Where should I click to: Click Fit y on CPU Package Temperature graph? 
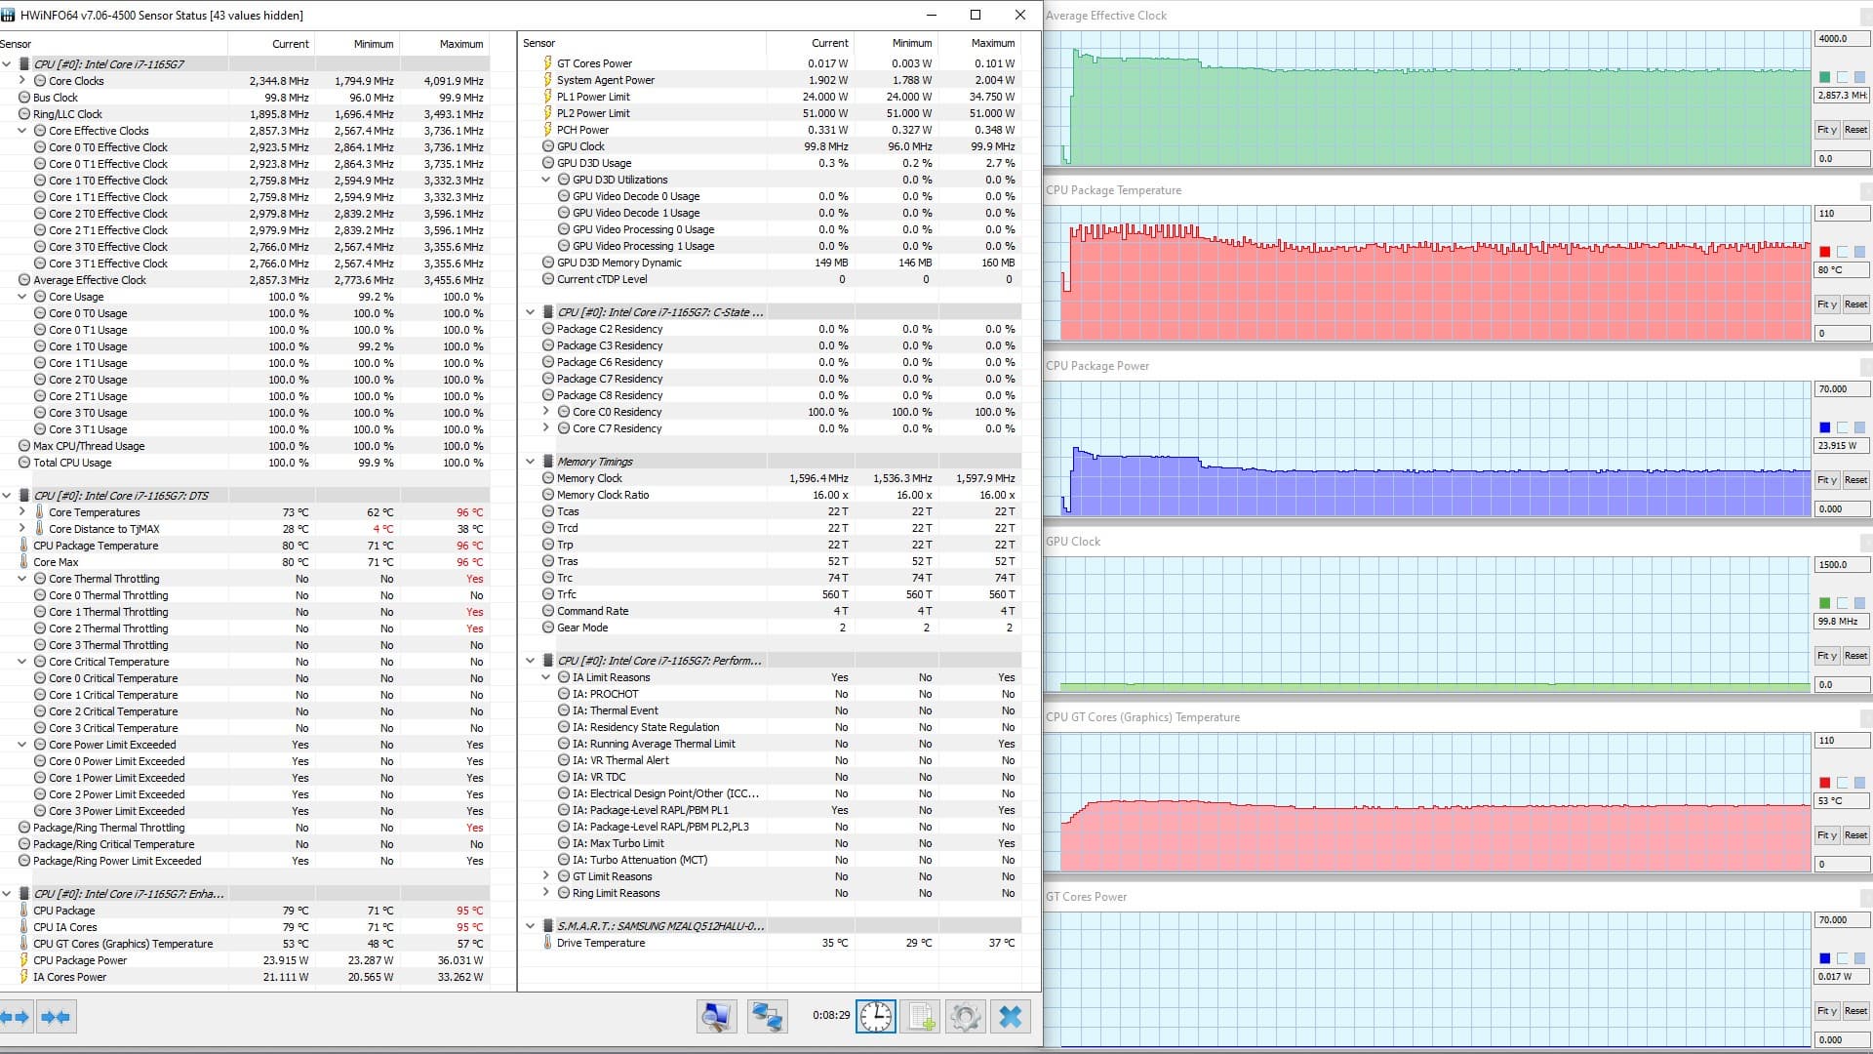click(1826, 304)
